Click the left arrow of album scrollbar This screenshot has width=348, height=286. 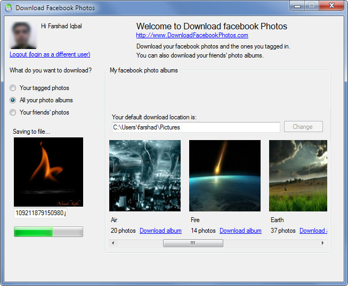pyautogui.click(x=113, y=243)
